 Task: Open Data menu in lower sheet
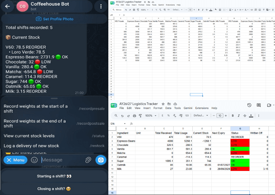(168, 108)
